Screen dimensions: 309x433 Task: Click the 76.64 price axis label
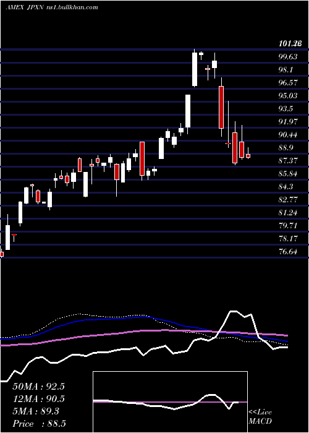288,251
